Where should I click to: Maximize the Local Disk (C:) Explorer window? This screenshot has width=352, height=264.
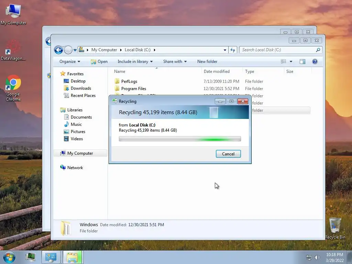305,41
